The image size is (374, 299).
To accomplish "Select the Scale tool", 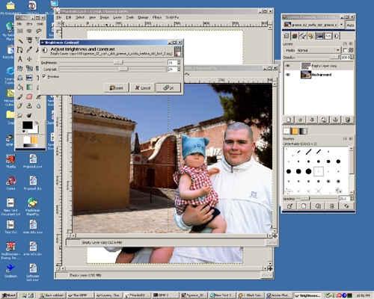I will pyautogui.click(x=29, y=68).
